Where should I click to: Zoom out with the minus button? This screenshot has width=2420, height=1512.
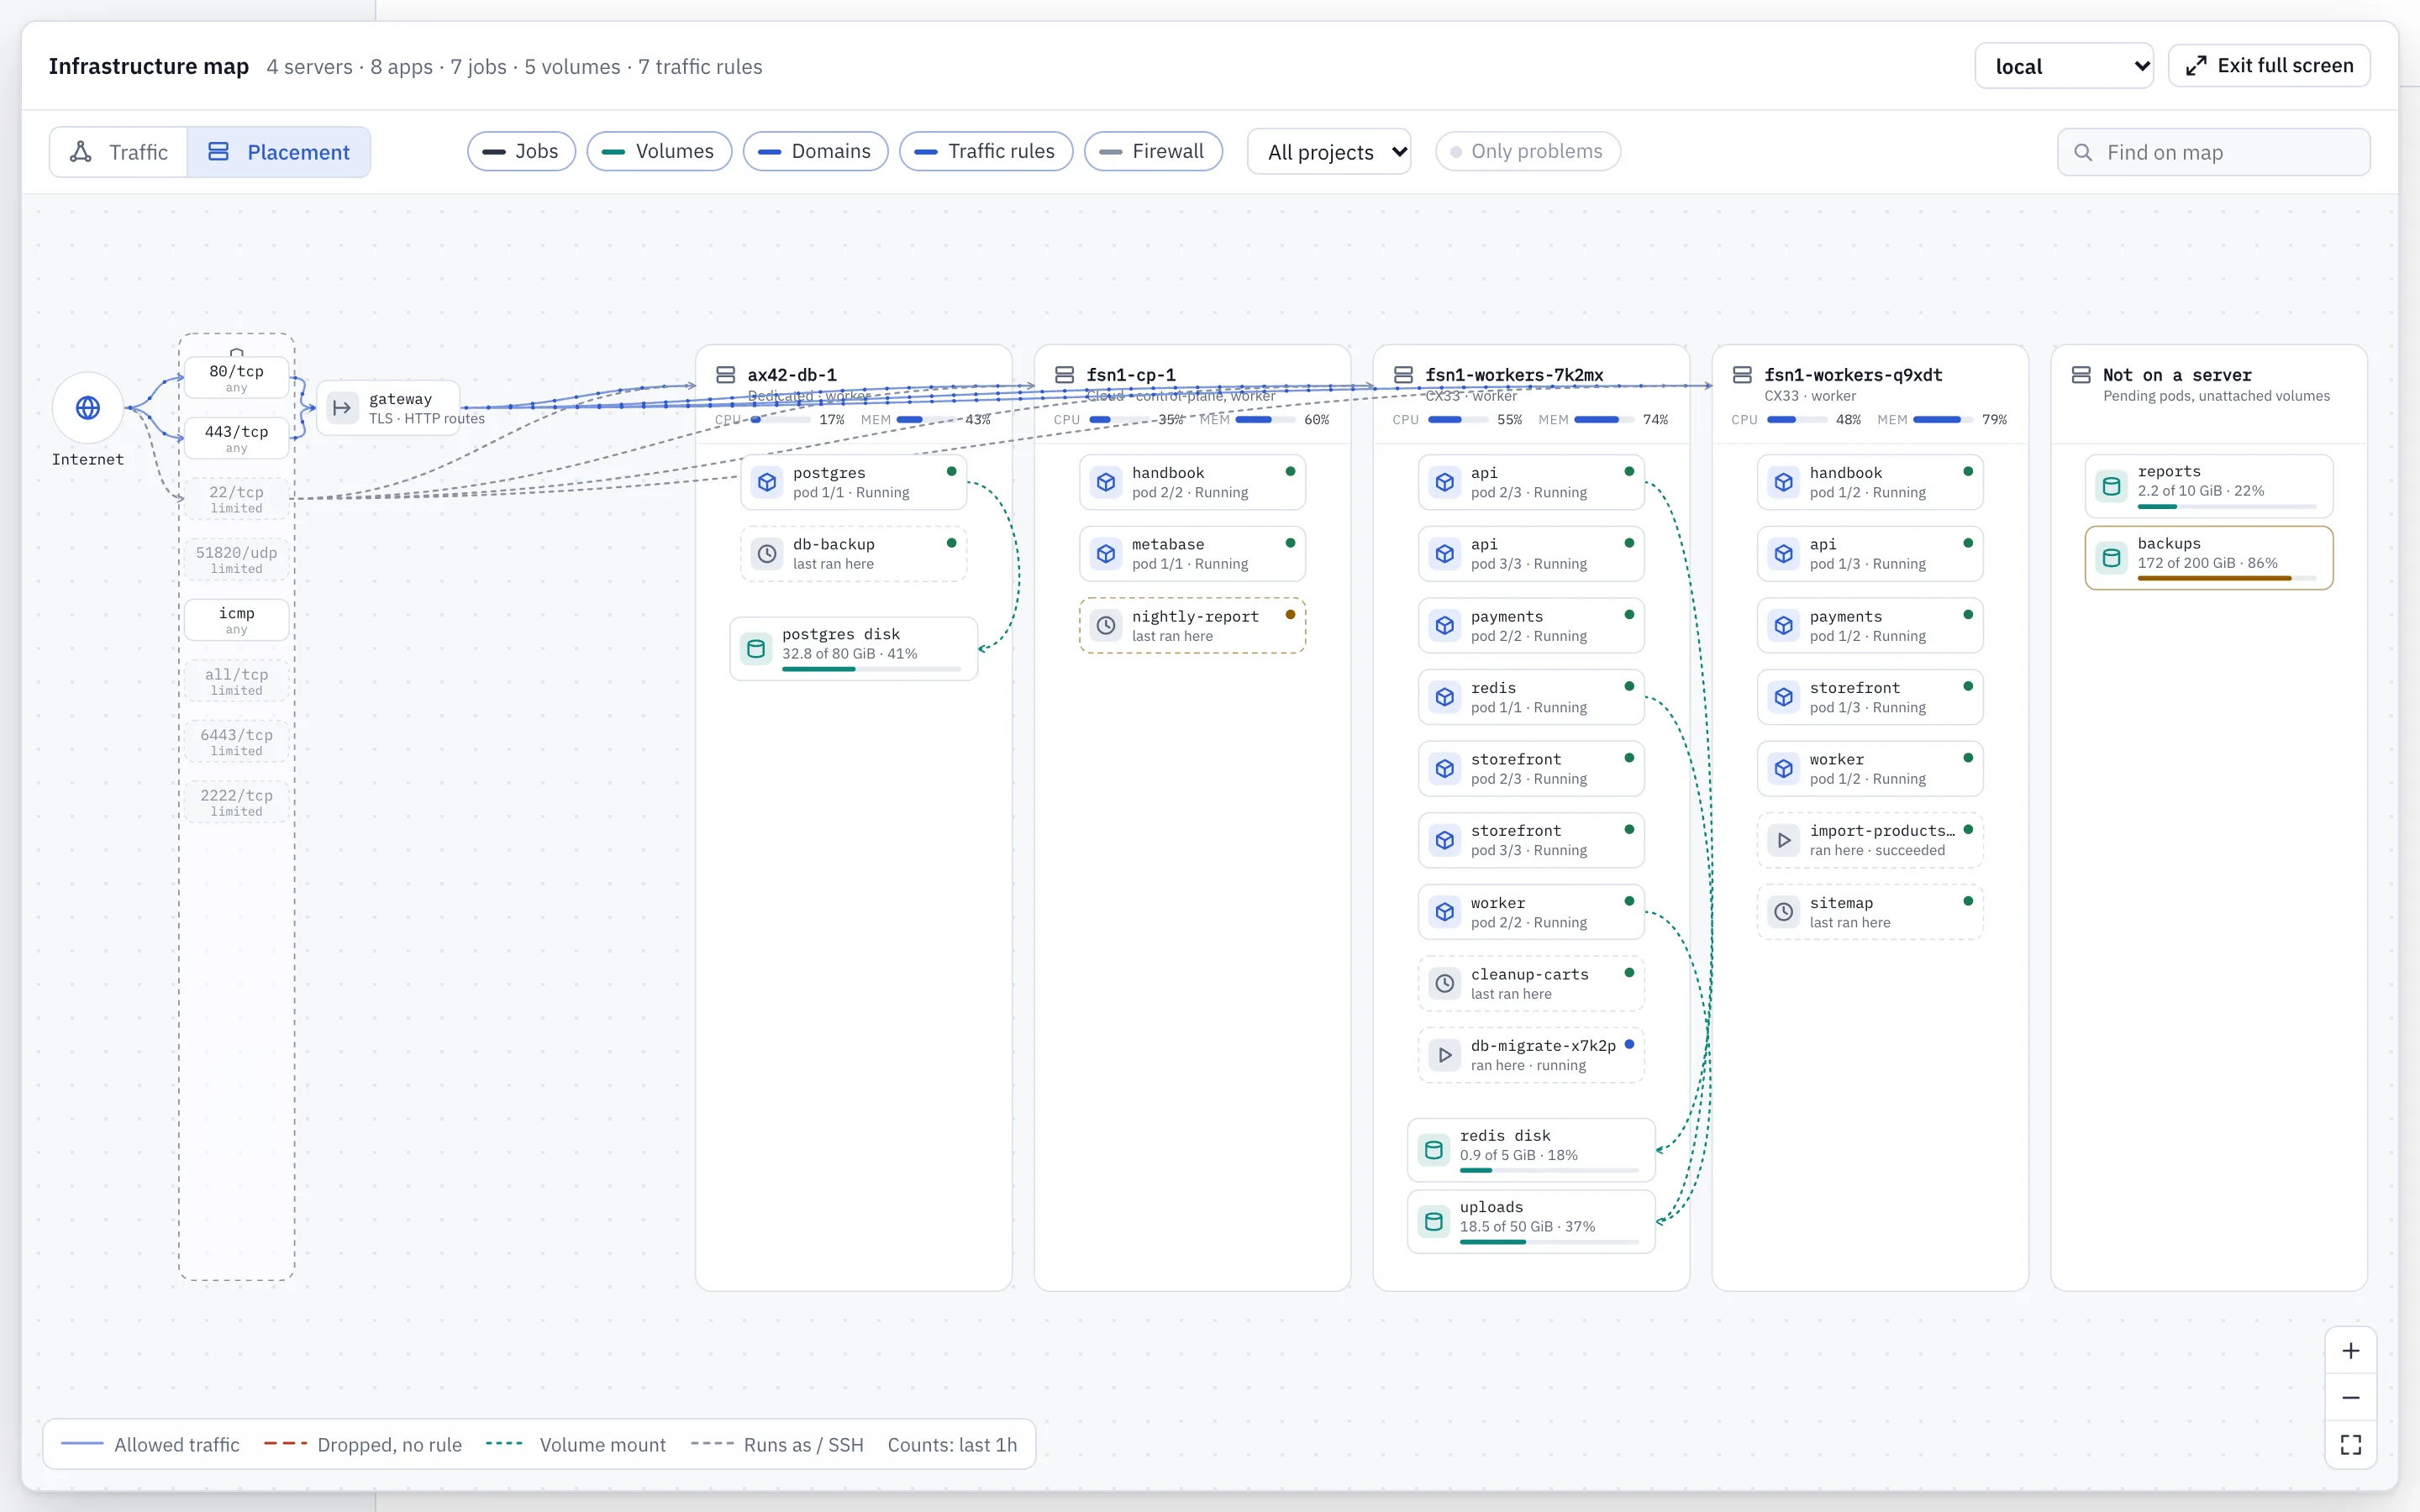[2351, 1398]
